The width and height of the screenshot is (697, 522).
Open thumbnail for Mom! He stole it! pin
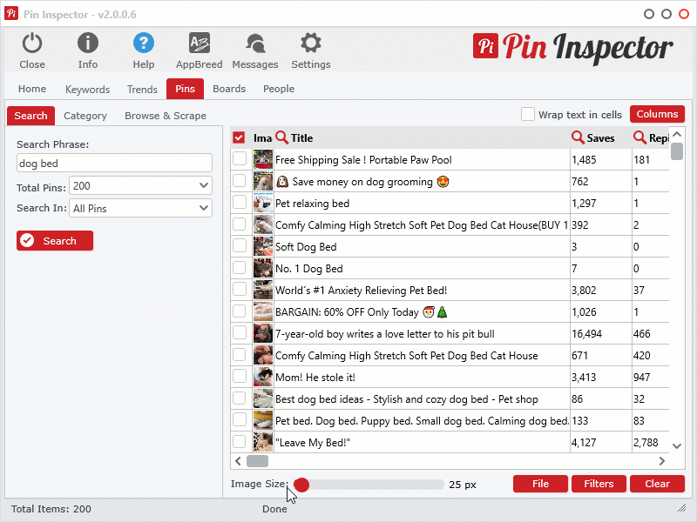tap(263, 377)
